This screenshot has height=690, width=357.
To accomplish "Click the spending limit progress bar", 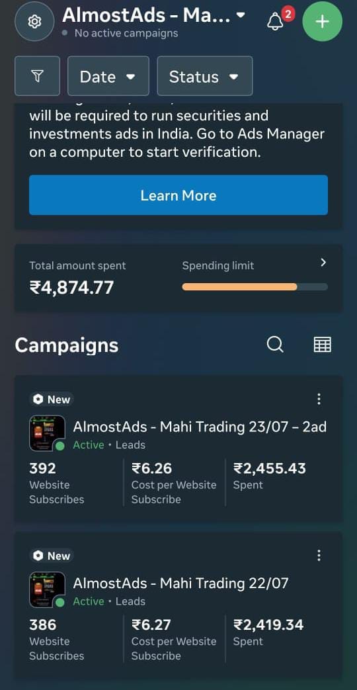I will [255, 287].
